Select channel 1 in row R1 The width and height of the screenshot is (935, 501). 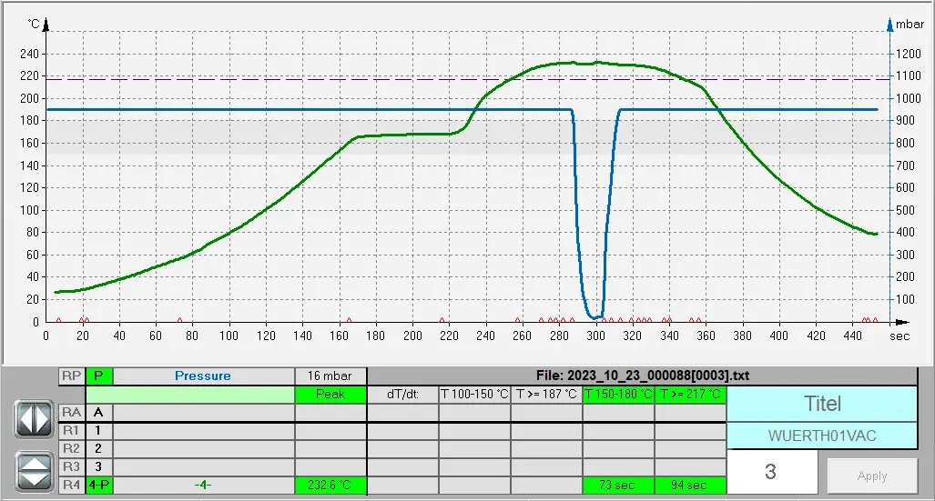(x=98, y=430)
